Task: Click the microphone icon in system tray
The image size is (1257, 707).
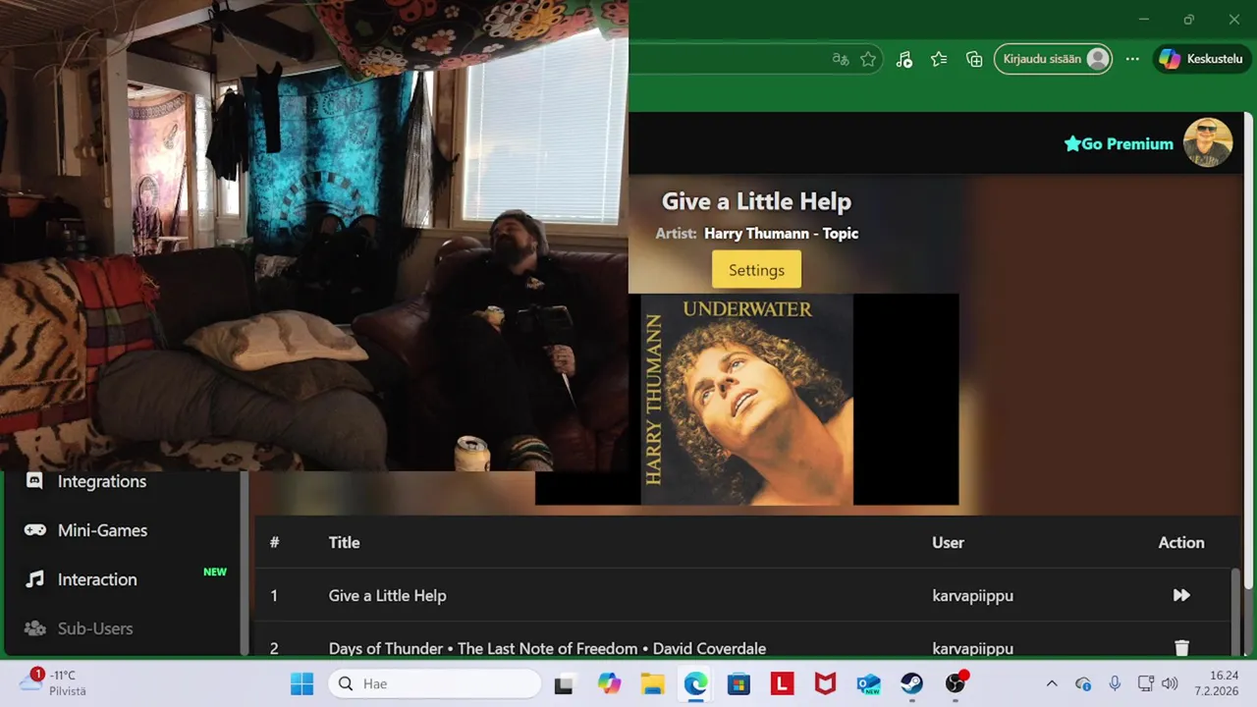Action: pos(1115,683)
